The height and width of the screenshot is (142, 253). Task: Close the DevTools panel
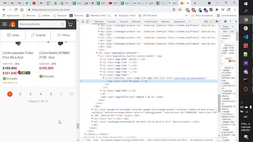coord(236,21)
